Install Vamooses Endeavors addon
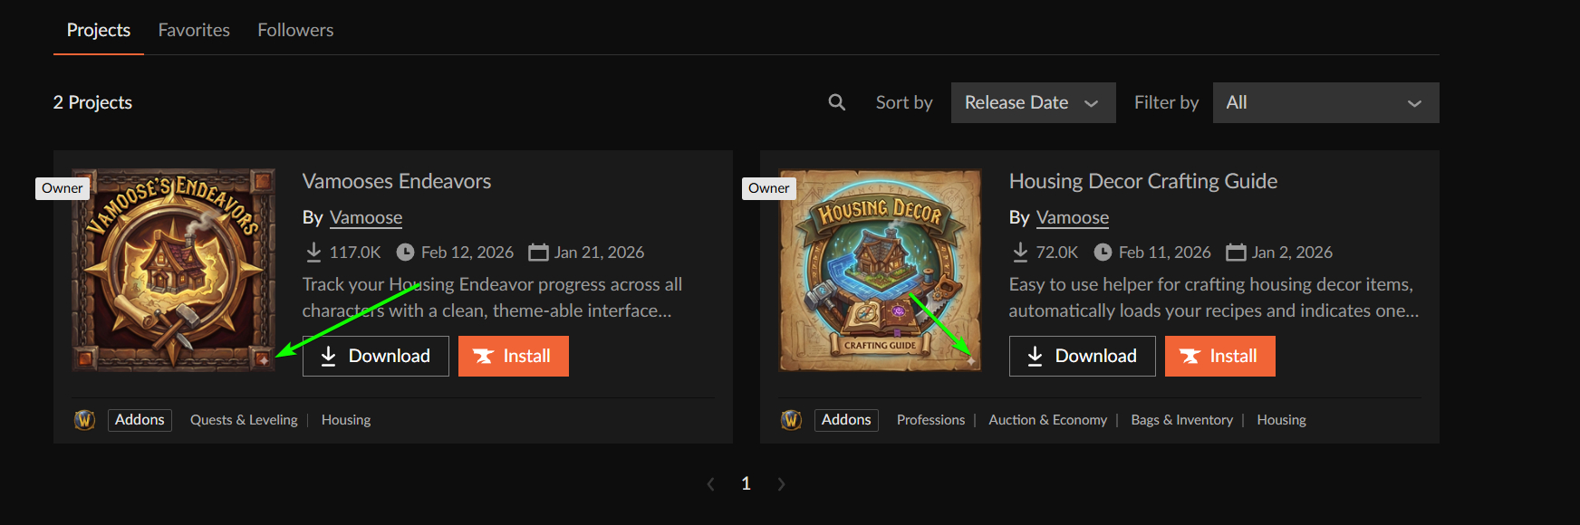 [514, 356]
